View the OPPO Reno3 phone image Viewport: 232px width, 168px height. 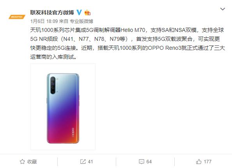point(63,107)
